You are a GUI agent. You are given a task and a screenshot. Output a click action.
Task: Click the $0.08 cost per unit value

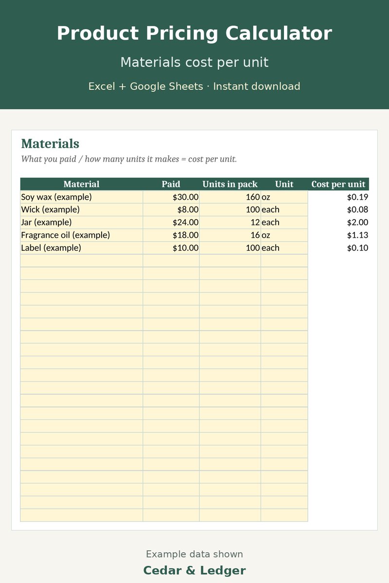pos(357,210)
